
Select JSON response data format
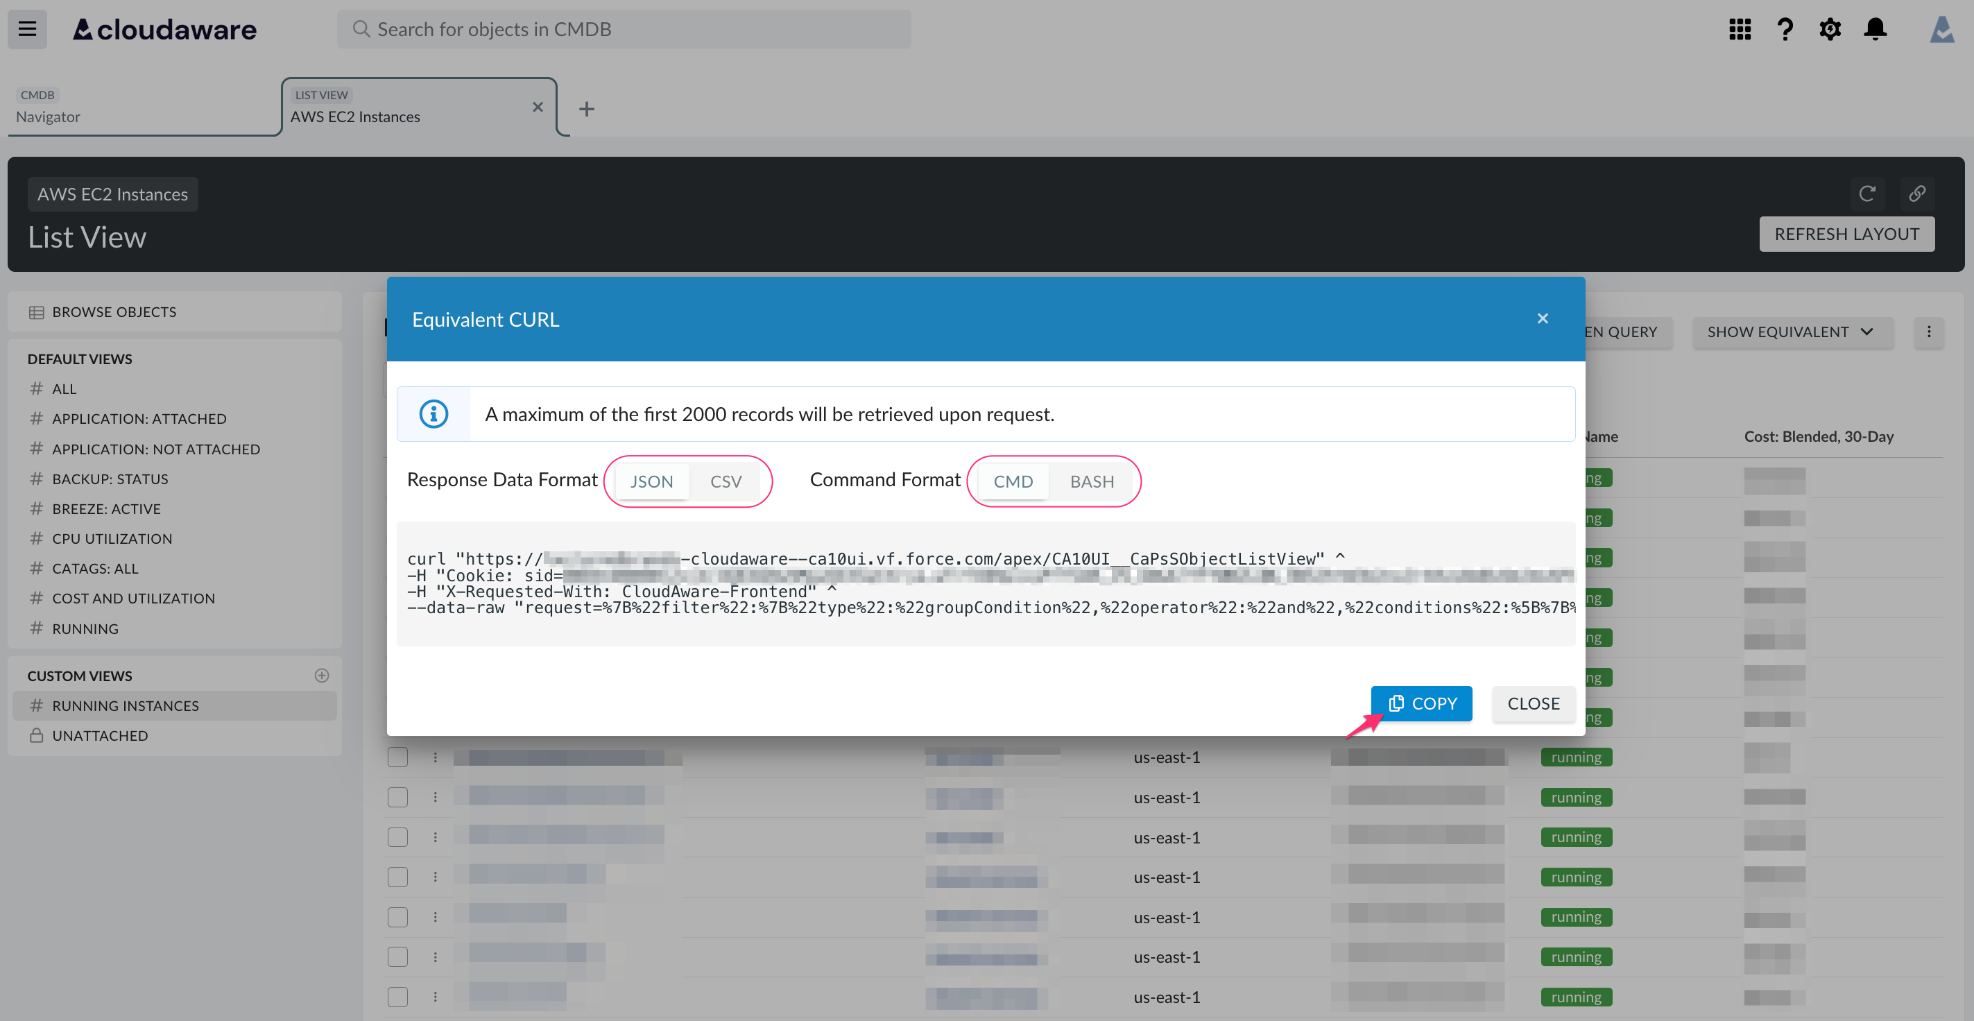tap(651, 481)
